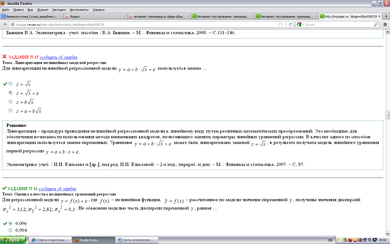Image resolution: width=390 pixels, height=244 pixels.
Task: Select the 0,904 answer radio button
Action: point(11,230)
